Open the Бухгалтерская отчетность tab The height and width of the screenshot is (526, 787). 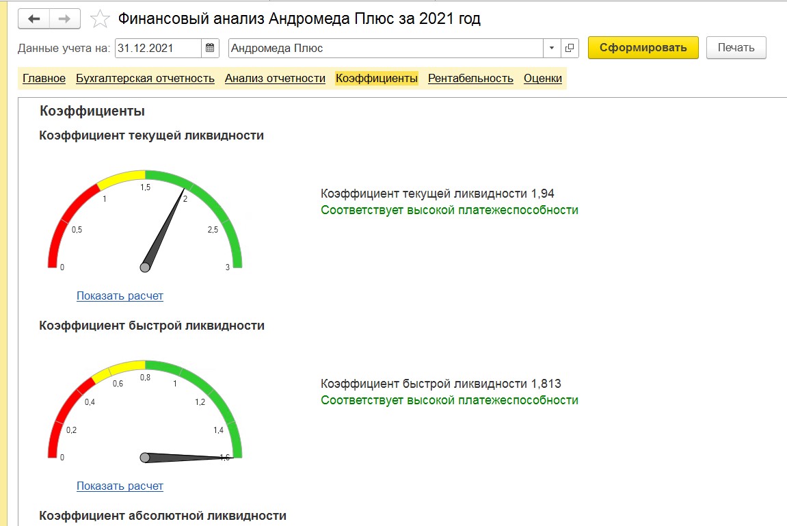tap(145, 78)
